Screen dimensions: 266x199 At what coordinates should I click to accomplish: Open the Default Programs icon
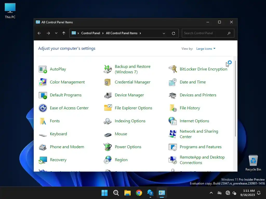[43, 95]
